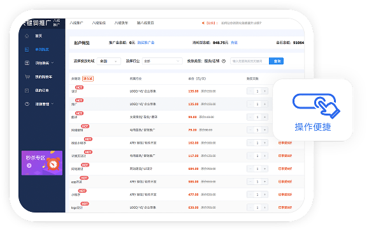The height and width of the screenshot is (231, 369).
Task: Increase quantity for the 推广 keyword row
Action: (x=264, y=104)
